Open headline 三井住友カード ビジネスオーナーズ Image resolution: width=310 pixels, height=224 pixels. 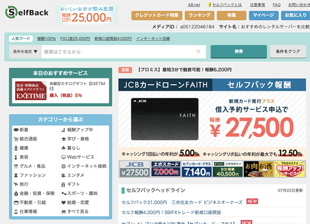[182, 202]
